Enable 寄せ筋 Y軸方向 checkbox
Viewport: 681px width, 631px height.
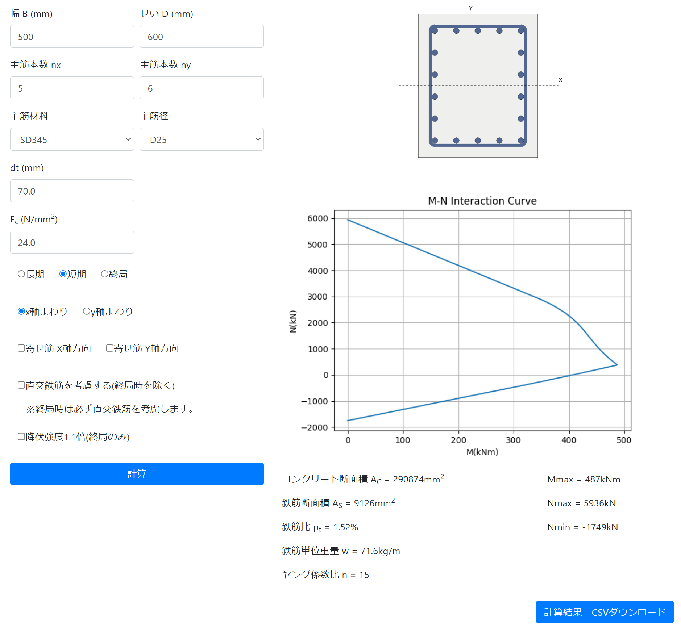[x=110, y=348]
